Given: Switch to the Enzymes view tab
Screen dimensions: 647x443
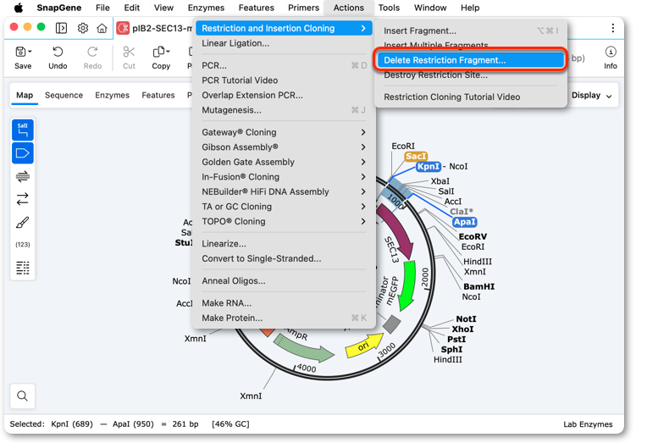Looking at the screenshot, I should coord(113,96).
